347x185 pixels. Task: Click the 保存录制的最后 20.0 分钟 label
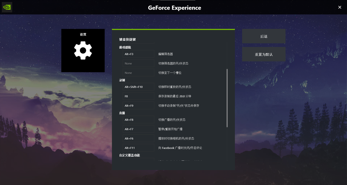pos(175,96)
